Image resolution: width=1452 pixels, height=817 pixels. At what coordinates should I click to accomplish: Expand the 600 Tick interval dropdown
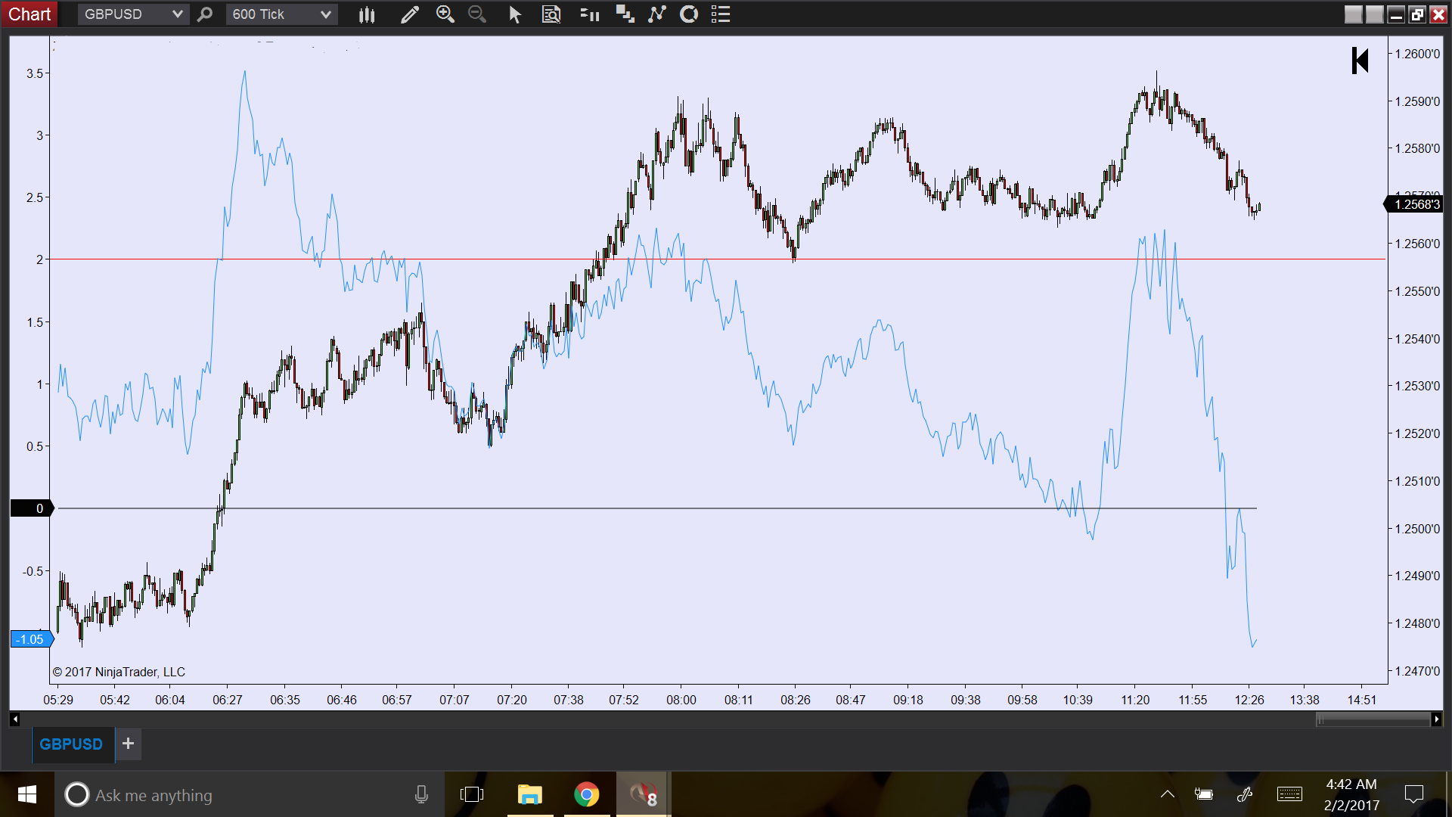click(x=325, y=14)
